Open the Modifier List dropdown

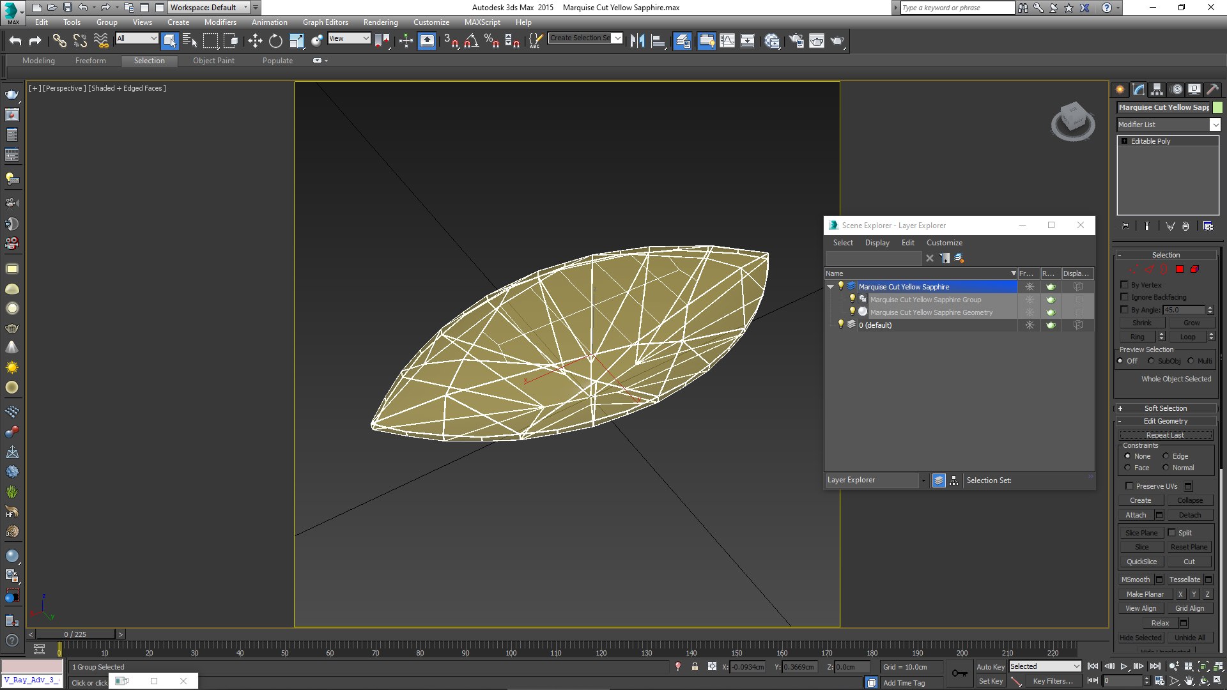(1168, 125)
